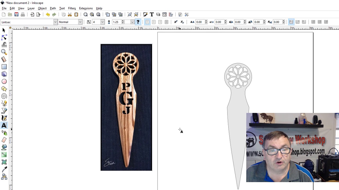
Task: Open Align and Distribute dialog
Action: [171, 15]
